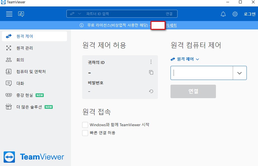
Task: Expand connection mode chevron in header search
Action: pos(79,14)
